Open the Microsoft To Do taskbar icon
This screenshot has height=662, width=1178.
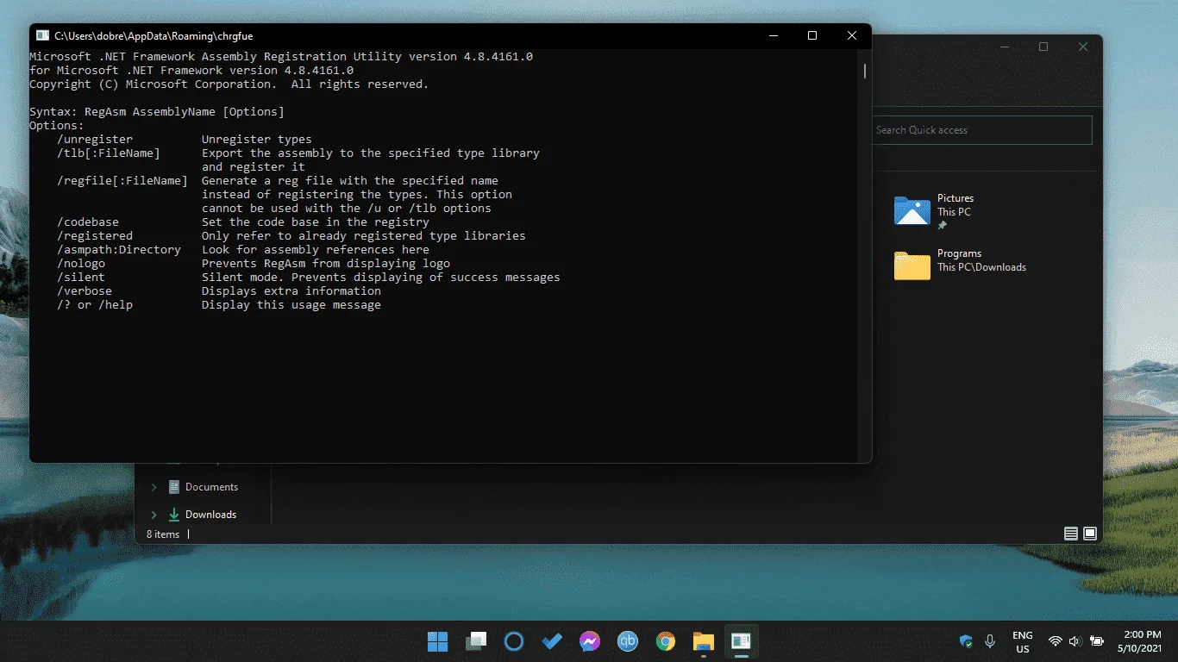click(552, 641)
